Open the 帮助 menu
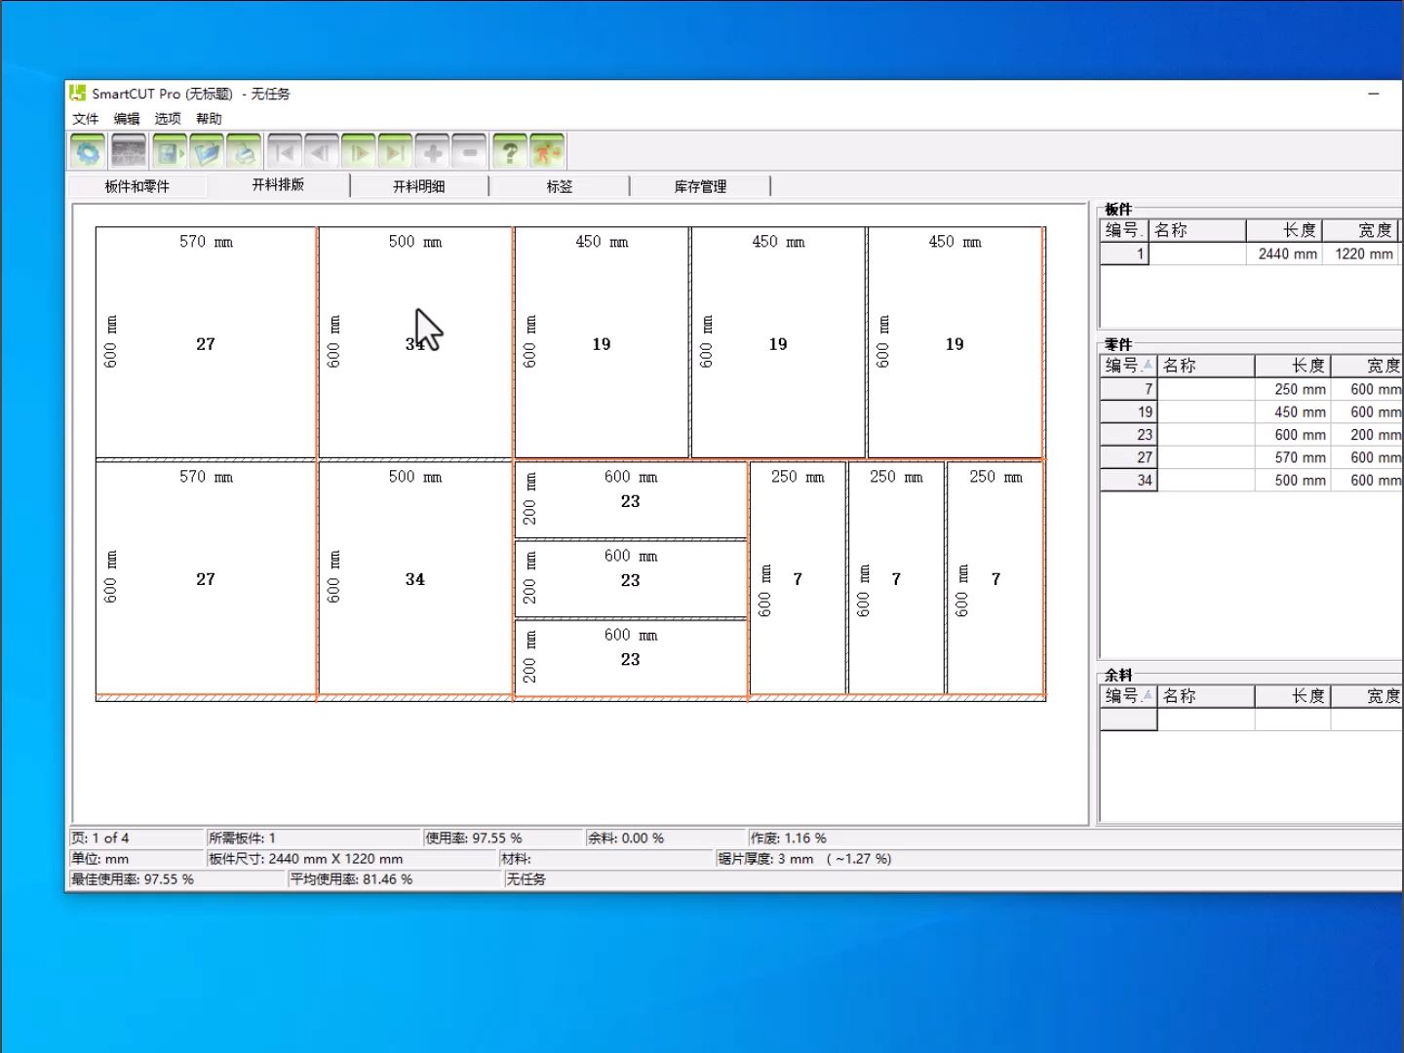The height and width of the screenshot is (1053, 1404). click(x=209, y=119)
